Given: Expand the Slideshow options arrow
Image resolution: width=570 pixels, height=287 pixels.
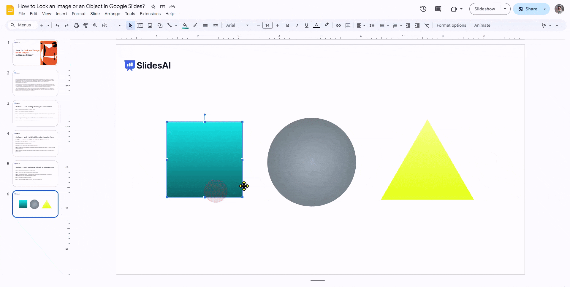Looking at the screenshot, I should click(x=505, y=9).
